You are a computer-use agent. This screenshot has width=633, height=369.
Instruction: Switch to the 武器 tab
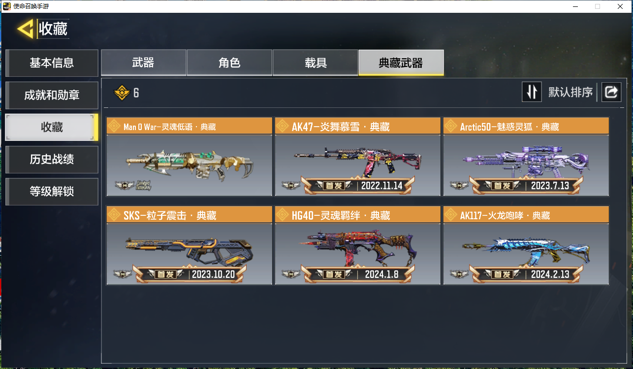[x=143, y=63]
